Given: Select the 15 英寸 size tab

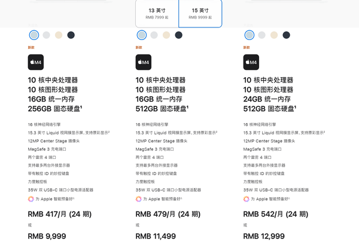Looking at the screenshot, I should [200, 14].
